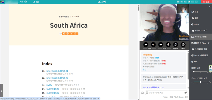Open CULTURES #2 link
Screen dimensions: 212x100
click(53, 93)
